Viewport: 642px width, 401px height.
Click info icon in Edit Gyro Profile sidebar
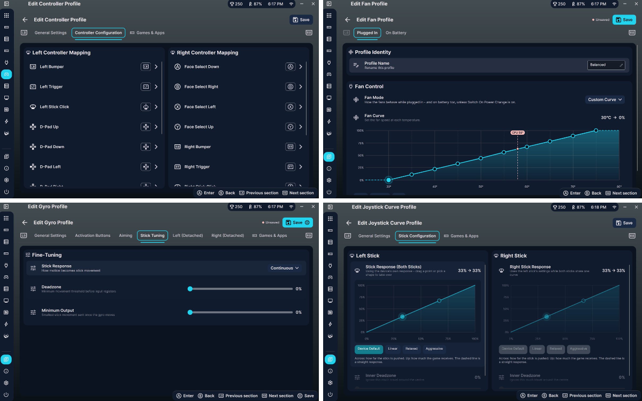tap(6, 371)
